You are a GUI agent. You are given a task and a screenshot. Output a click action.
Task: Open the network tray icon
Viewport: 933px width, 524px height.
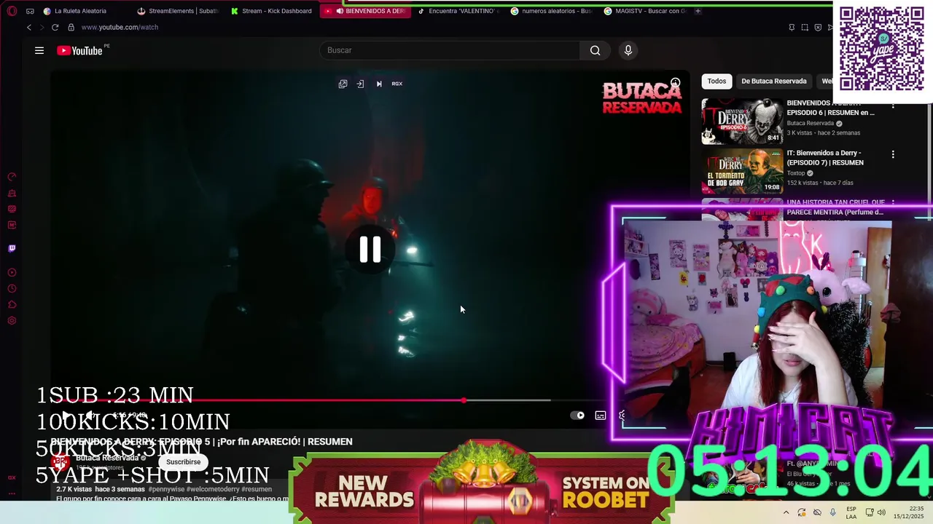pyautogui.click(x=870, y=512)
